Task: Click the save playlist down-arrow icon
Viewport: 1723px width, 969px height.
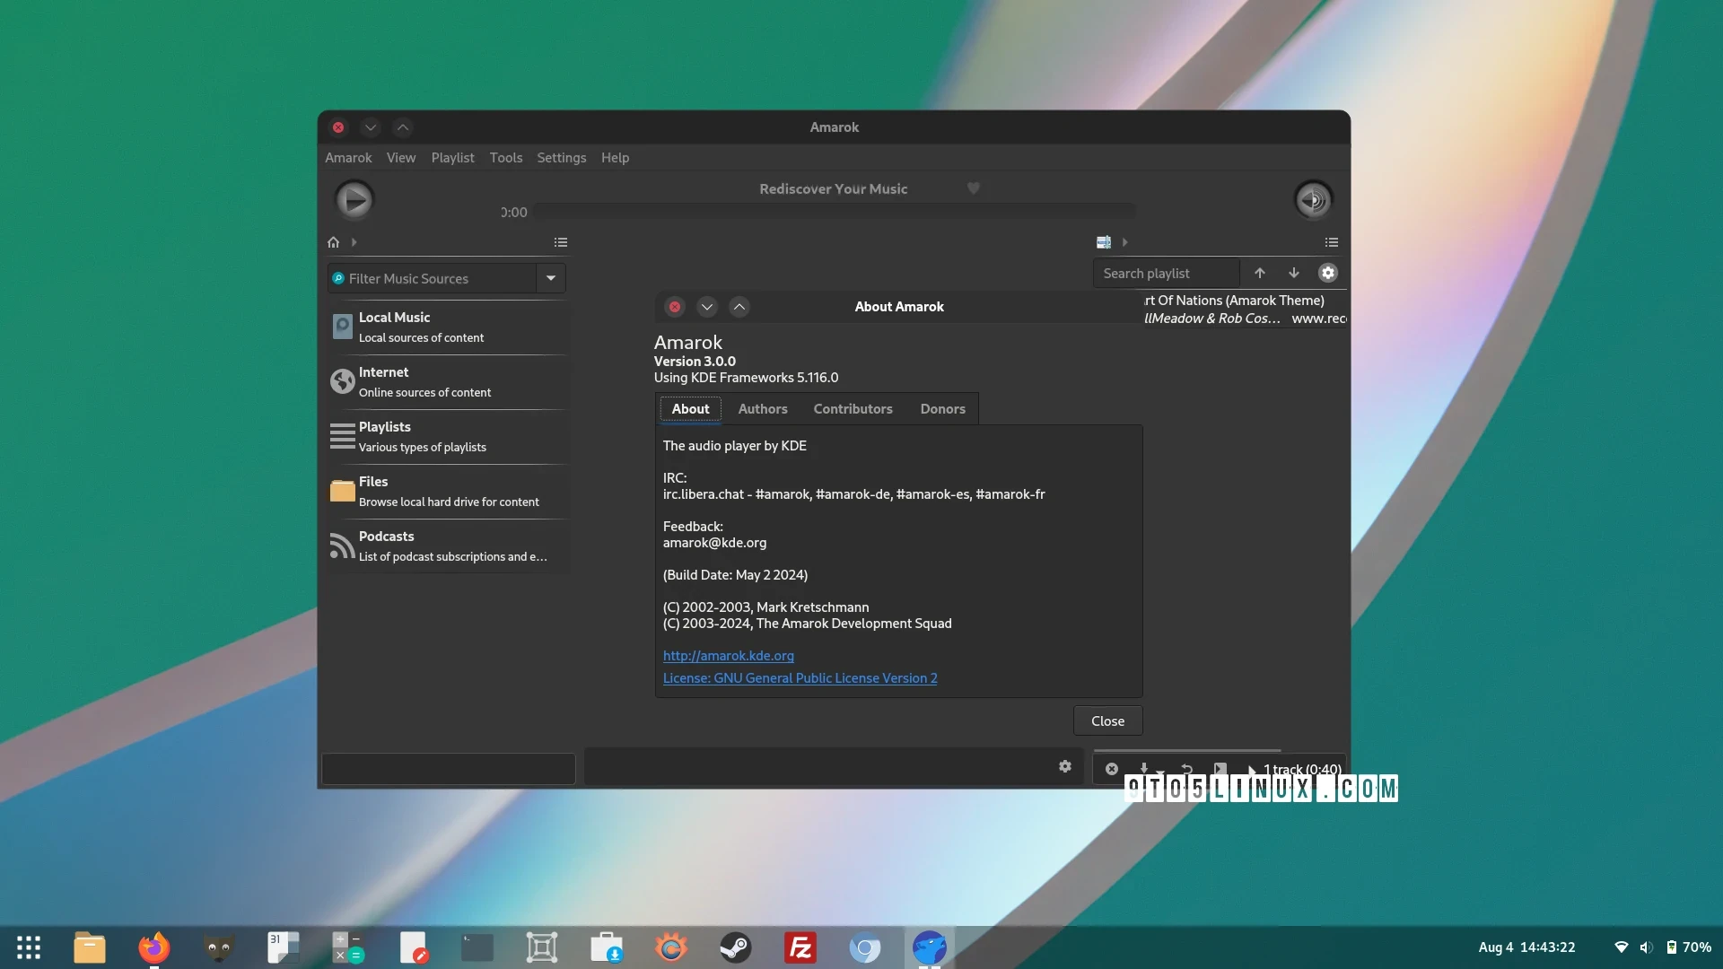Action: tap(1144, 769)
